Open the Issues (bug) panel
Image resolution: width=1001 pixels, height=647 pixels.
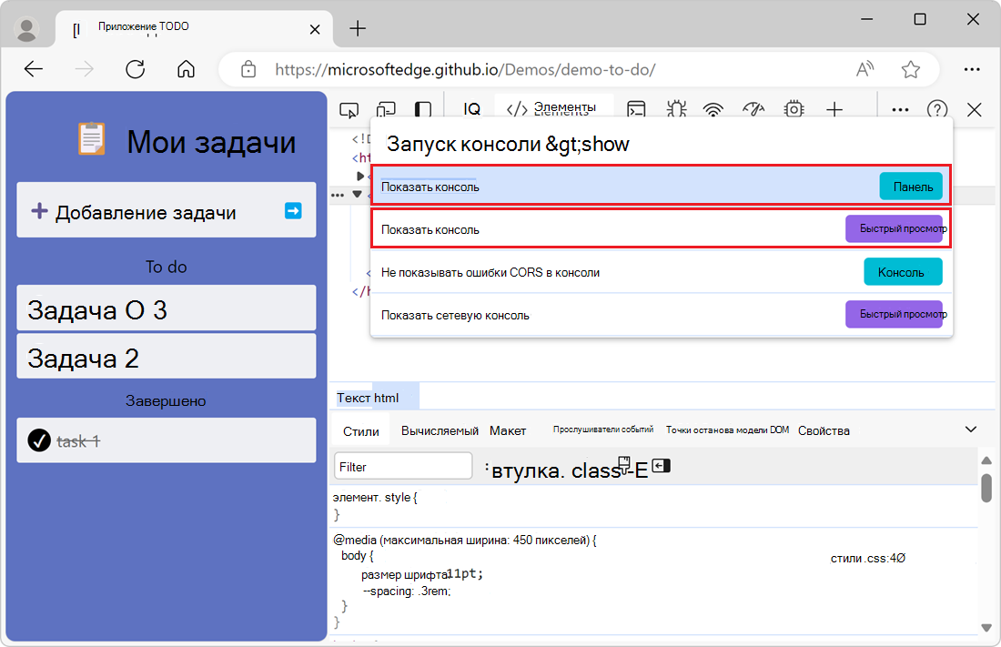(676, 109)
